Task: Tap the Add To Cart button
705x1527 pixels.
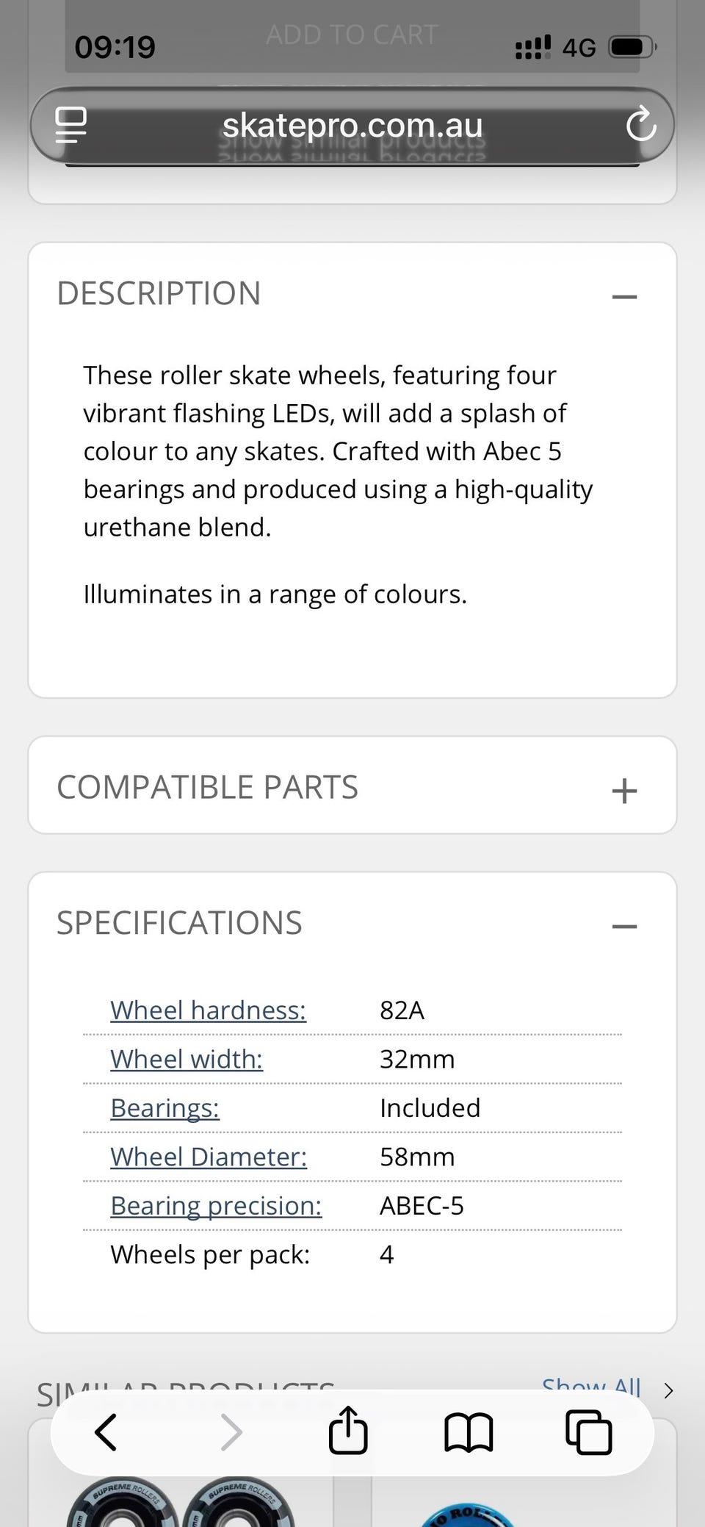Action: [352, 35]
